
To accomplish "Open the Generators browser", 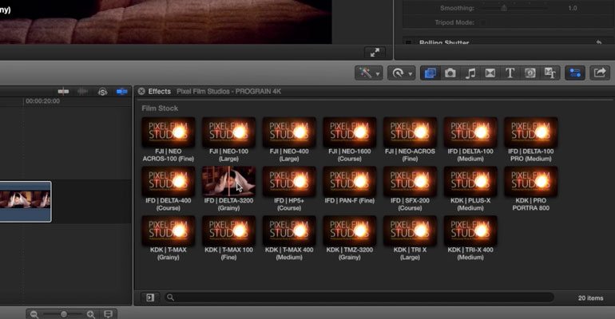I will point(530,73).
